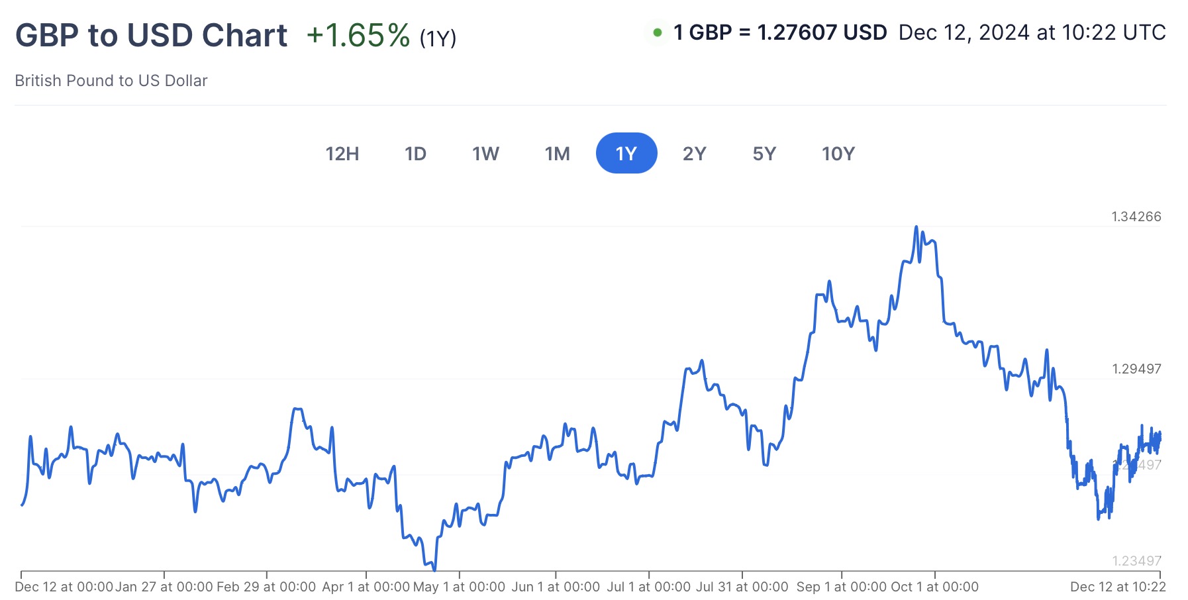Select the 5Y time range
1188x600 pixels.
pyautogui.click(x=764, y=154)
